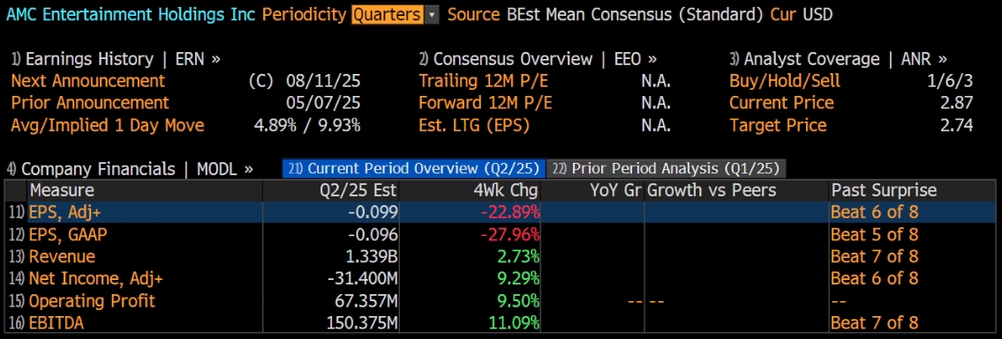Switch to Current Period Overview (Q2/25) tab

pyautogui.click(x=414, y=169)
